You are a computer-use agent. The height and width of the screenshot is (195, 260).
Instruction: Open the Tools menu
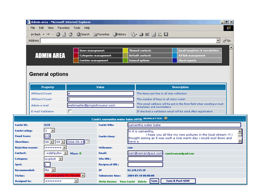[x=77, y=28]
